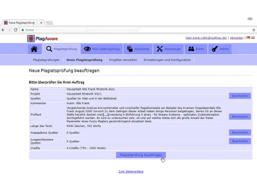Image resolution: width=257 pixels, height=193 pixels.
Task: Click the Abmelden link
Action: [236, 38]
